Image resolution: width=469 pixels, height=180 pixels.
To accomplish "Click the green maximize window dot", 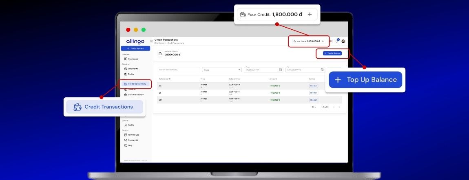I will (144, 30).
